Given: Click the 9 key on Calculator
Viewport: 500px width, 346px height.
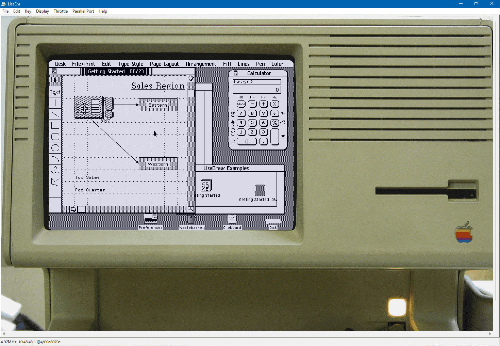Looking at the screenshot, I should (264, 113).
